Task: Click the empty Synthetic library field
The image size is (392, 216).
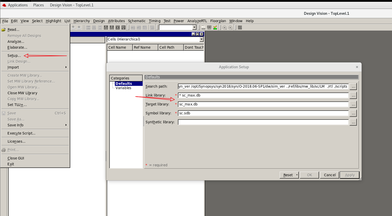Action: pos(263,122)
